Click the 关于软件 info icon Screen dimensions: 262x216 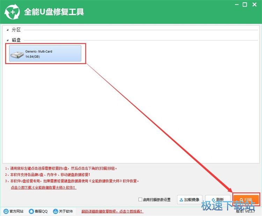pos(55,211)
